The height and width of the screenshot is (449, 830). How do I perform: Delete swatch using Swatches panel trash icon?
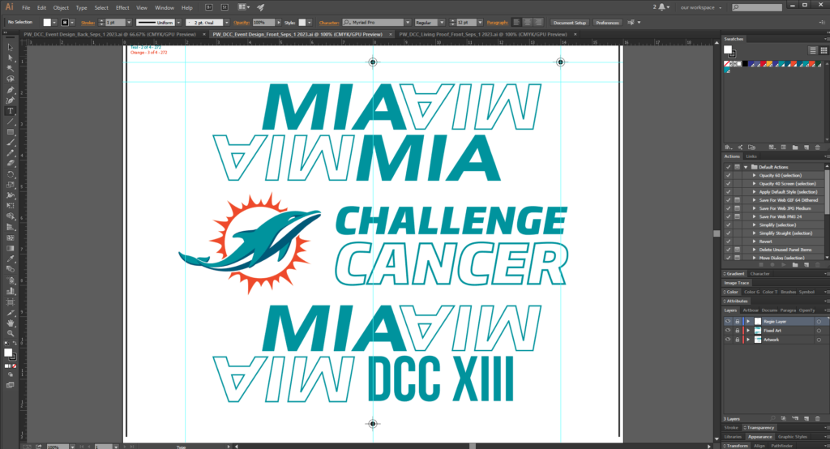[x=818, y=148]
